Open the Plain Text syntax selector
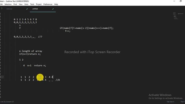This screenshot has width=185, height=104. pyautogui.click(x=183, y=102)
